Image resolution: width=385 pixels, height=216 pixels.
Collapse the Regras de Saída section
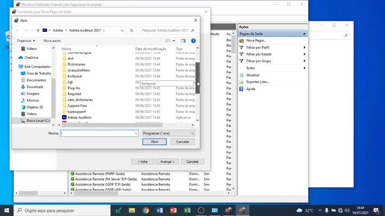click(x=304, y=34)
